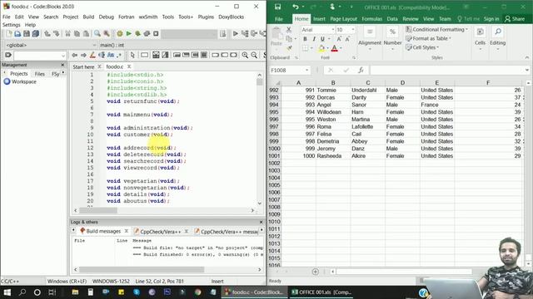
Task: Click the OFFICE 001.xls taskbar button
Action: 321,292
